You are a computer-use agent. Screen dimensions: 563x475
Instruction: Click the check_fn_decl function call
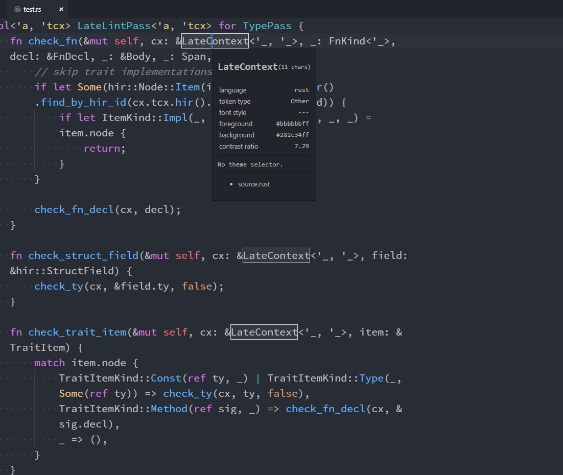pos(74,209)
